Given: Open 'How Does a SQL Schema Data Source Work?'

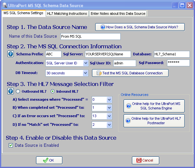Looking at the screenshot, I should (x=140, y=27).
